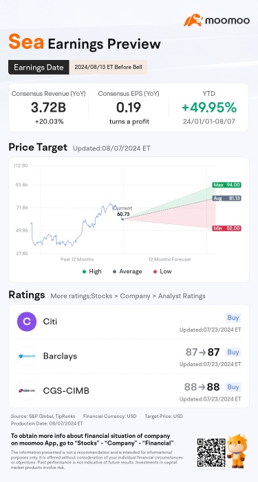Viewport: 258px width, 482px height.
Task: Click the QR code image
Action: [x=211, y=452]
